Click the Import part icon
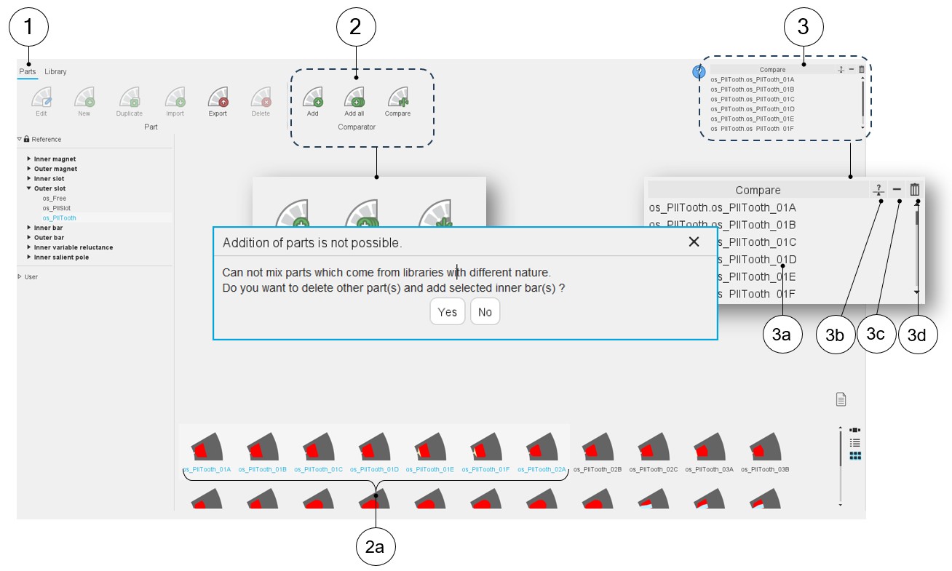The image size is (952, 571). coord(175,97)
